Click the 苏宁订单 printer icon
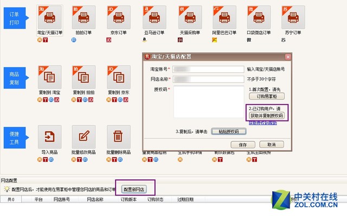Viewport: 347px width, 216px height. (293, 18)
